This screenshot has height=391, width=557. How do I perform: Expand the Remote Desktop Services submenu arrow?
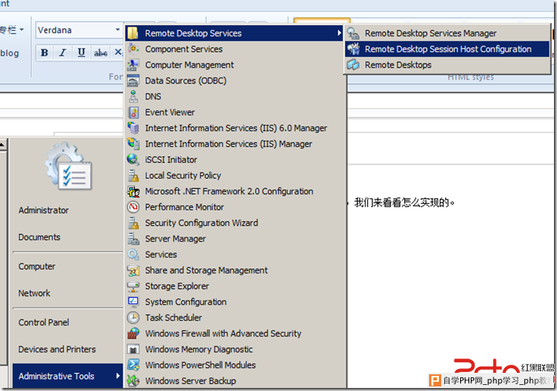coord(339,33)
